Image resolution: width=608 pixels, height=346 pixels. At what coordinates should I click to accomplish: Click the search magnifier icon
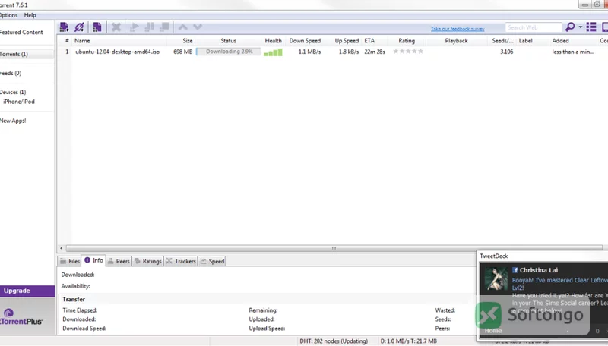(x=570, y=27)
